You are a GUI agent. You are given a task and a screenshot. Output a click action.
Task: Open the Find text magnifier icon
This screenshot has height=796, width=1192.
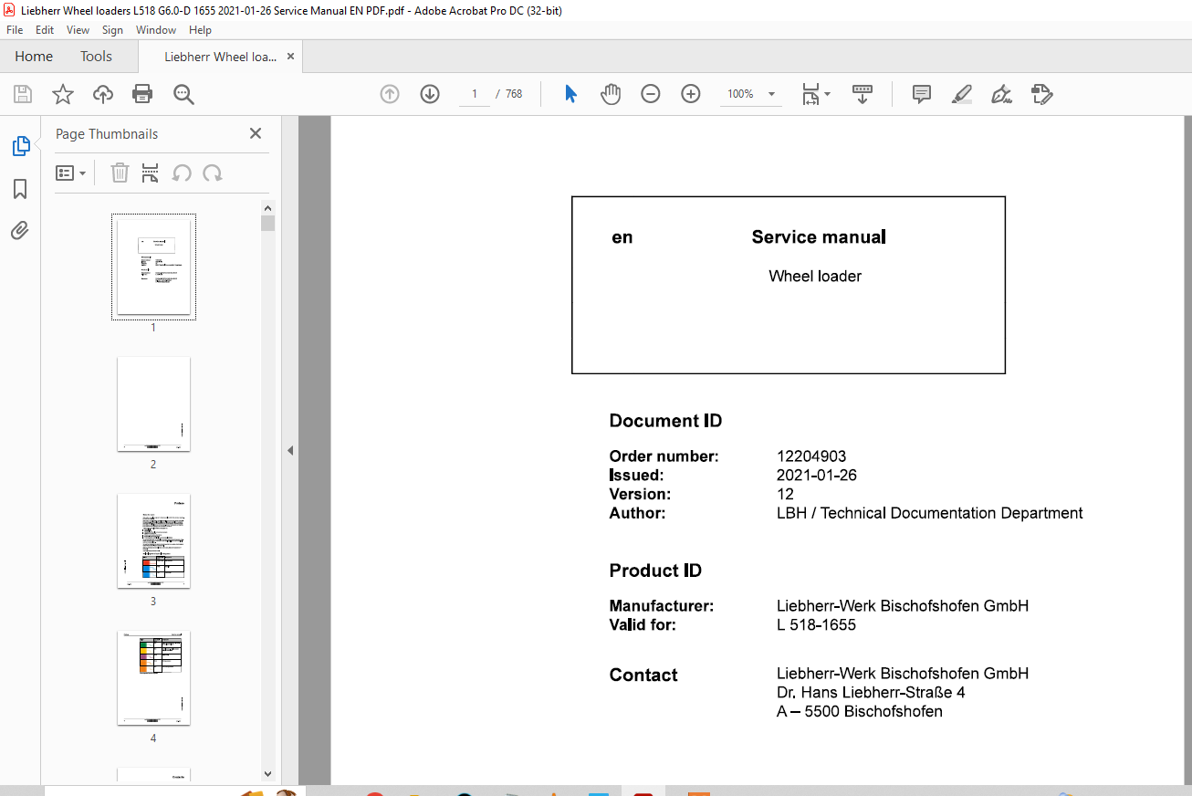click(x=183, y=94)
